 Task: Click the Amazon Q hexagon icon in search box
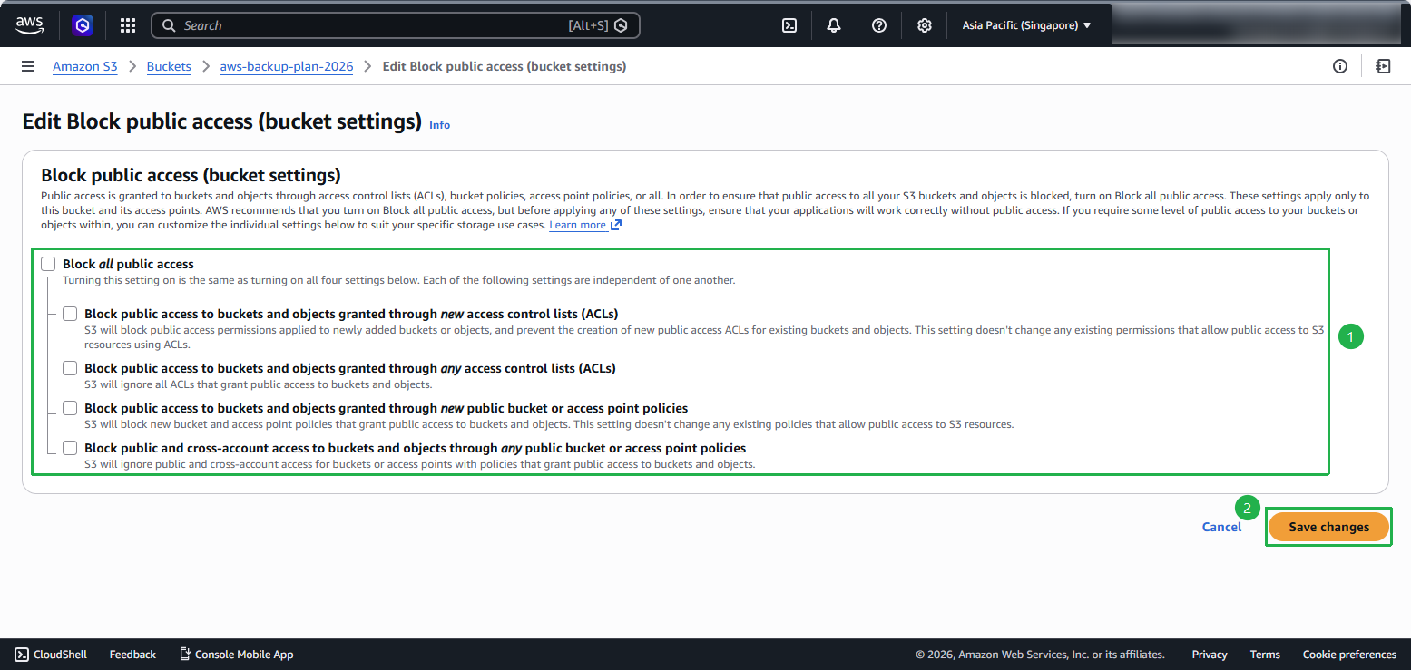621,25
